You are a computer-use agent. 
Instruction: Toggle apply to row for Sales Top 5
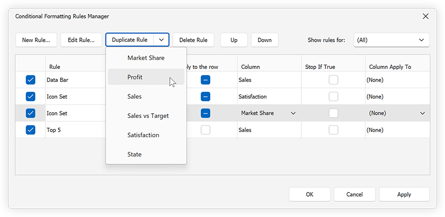coord(206,130)
